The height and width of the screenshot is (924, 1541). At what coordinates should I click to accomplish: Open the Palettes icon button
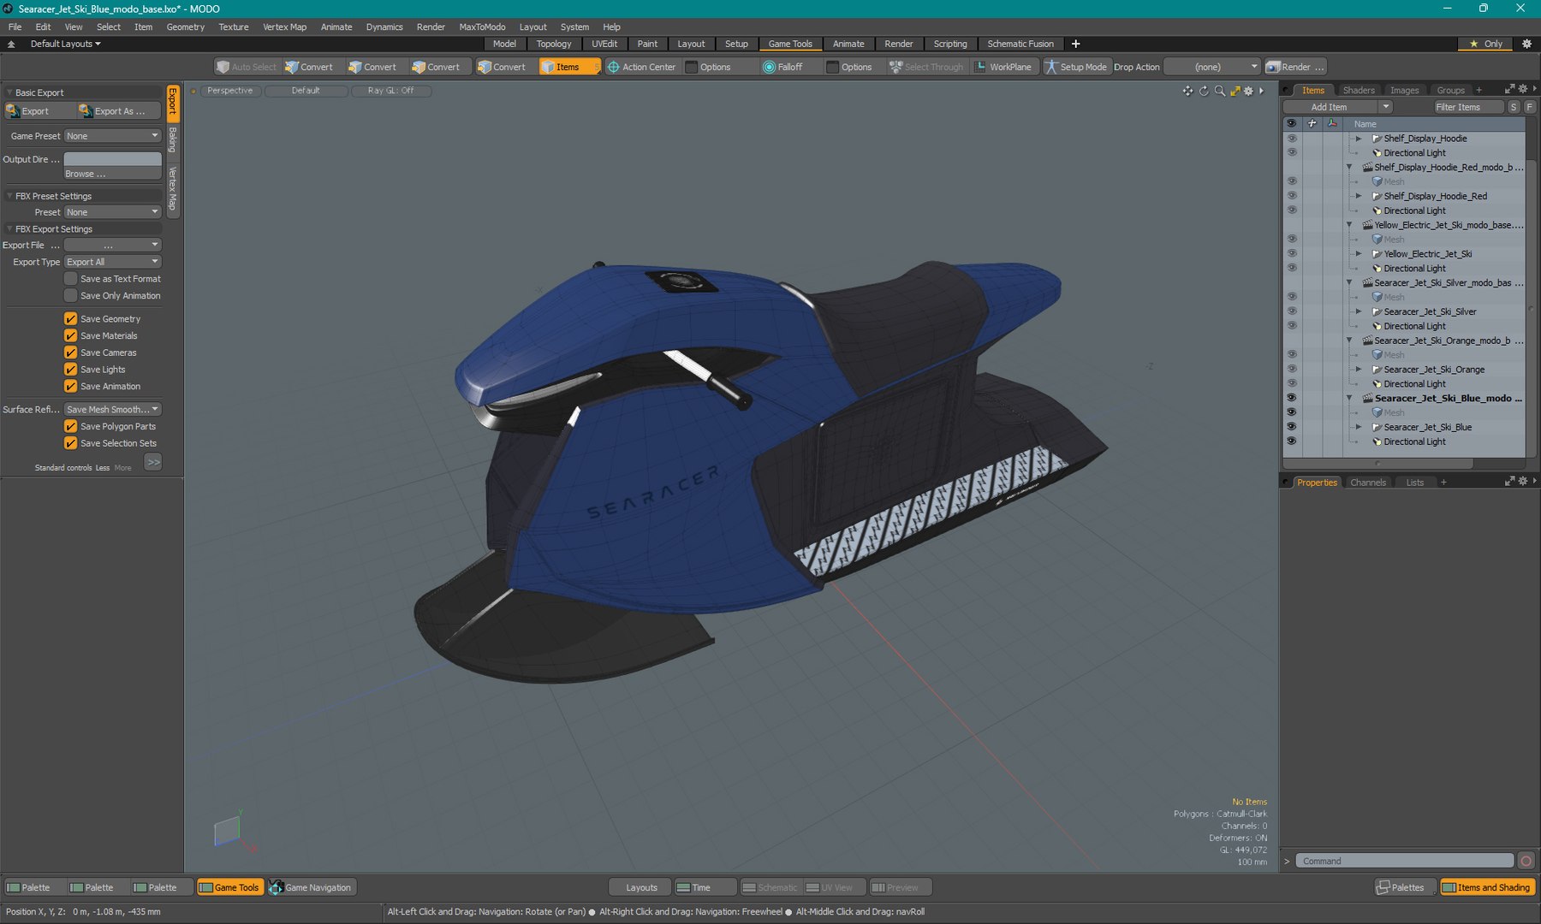click(1383, 887)
